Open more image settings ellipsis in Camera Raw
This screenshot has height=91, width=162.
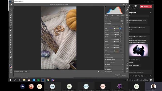click(x=127, y=25)
